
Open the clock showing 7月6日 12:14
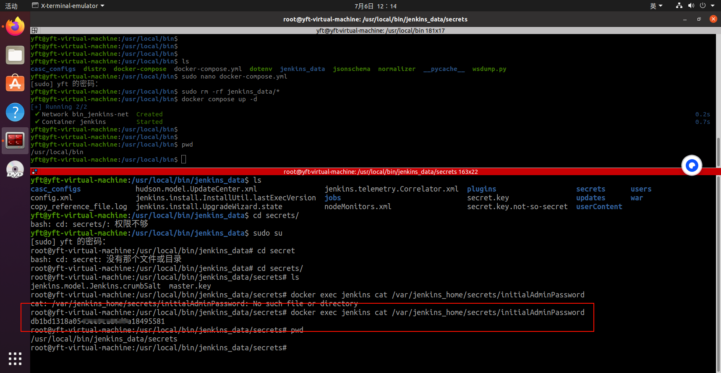(375, 6)
